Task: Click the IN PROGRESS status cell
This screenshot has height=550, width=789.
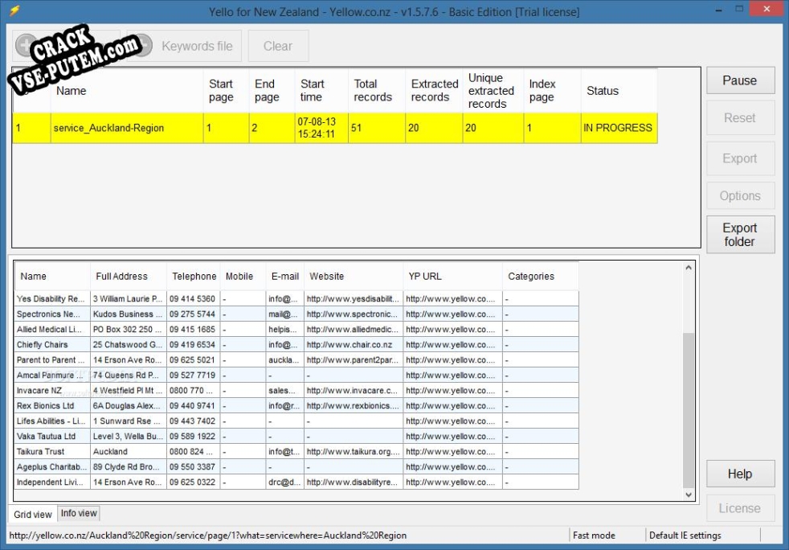Action: pyautogui.click(x=619, y=128)
